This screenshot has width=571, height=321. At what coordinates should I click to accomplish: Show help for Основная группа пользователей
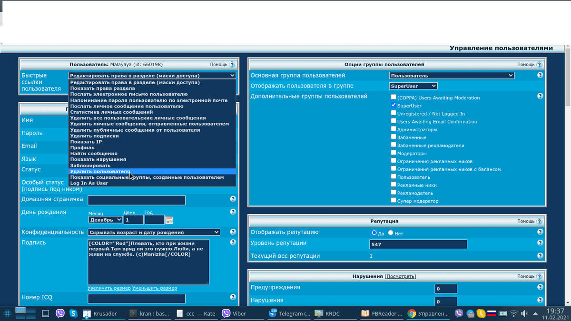[x=540, y=75]
